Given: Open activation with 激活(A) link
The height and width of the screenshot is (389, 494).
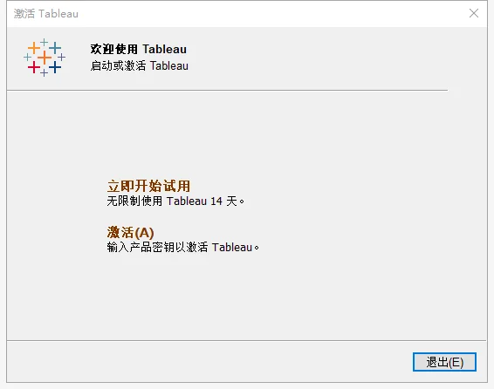Looking at the screenshot, I should (x=130, y=233).
